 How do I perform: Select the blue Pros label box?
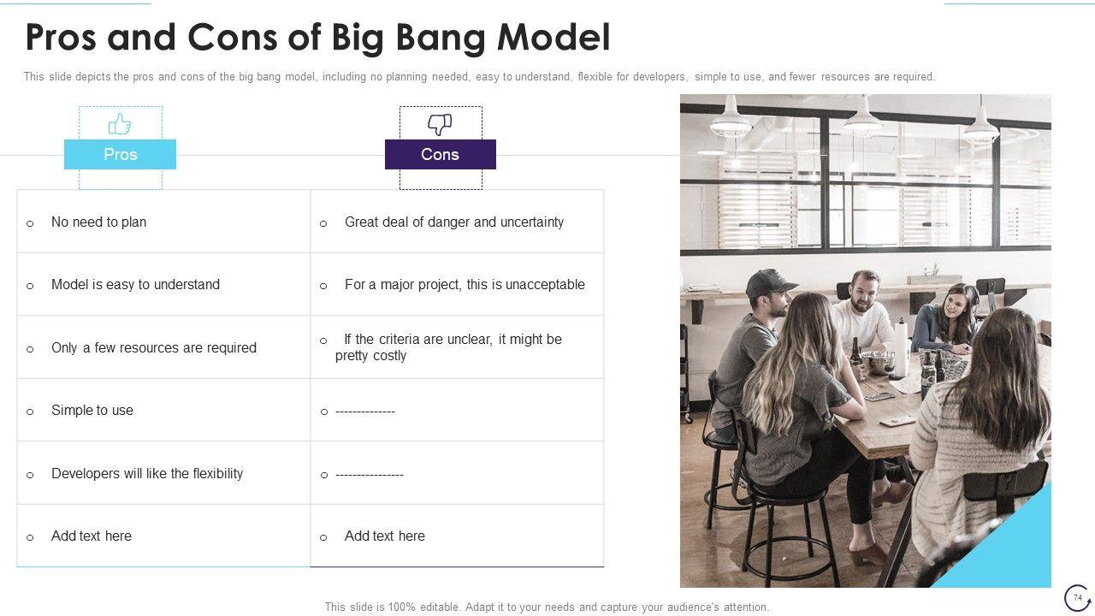(x=120, y=155)
